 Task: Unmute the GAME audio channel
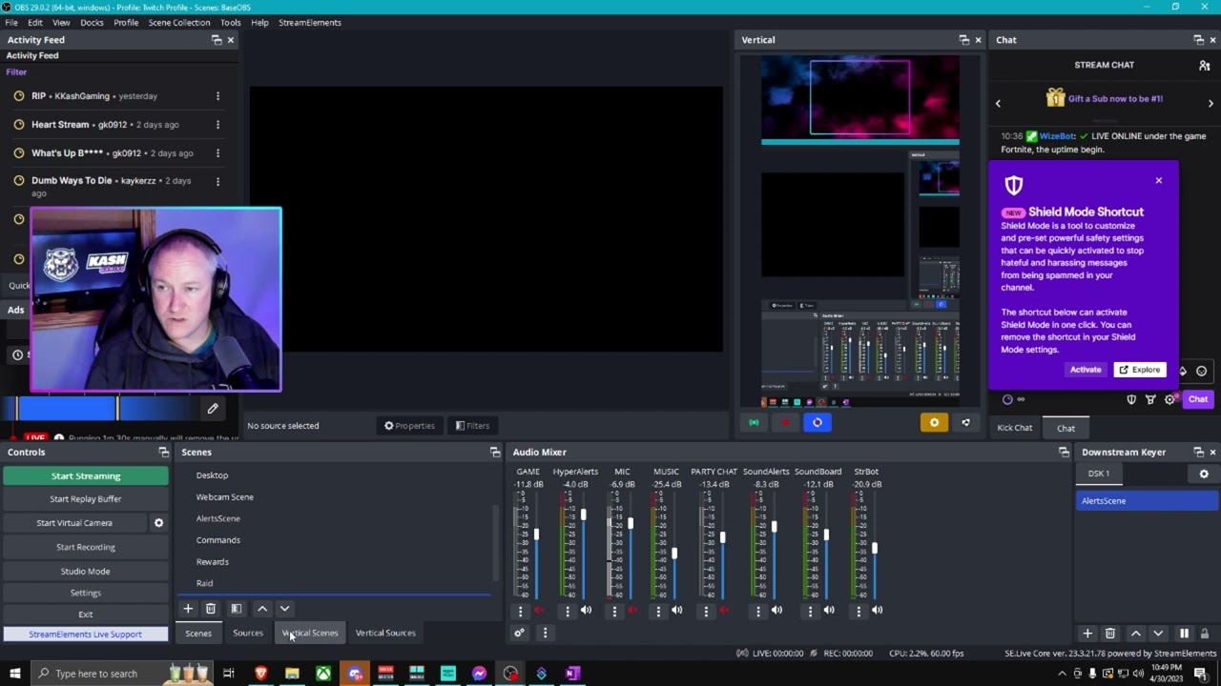pyautogui.click(x=540, y=611)
